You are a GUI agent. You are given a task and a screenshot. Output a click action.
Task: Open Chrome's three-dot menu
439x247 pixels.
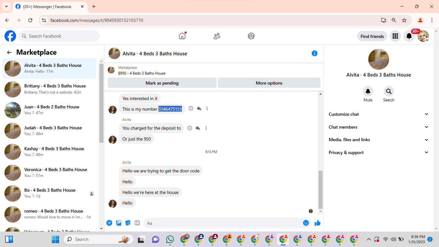pyautogui.click(x=432, y=20)
